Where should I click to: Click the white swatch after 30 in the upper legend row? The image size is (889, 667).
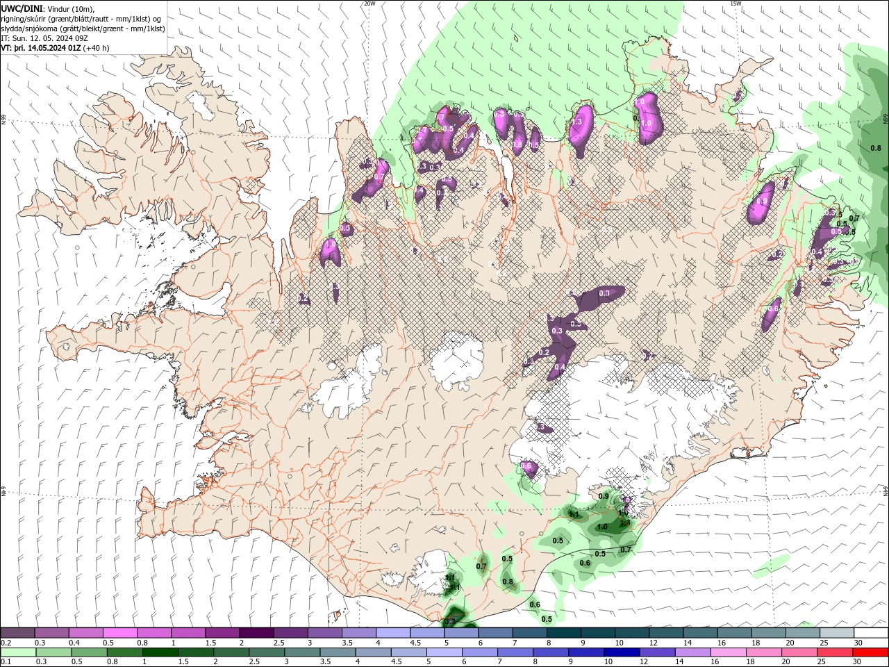tap(871, 633)
